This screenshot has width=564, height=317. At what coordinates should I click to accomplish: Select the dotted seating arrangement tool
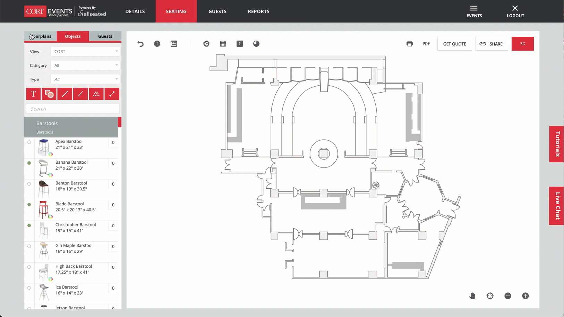coord(96,94)
